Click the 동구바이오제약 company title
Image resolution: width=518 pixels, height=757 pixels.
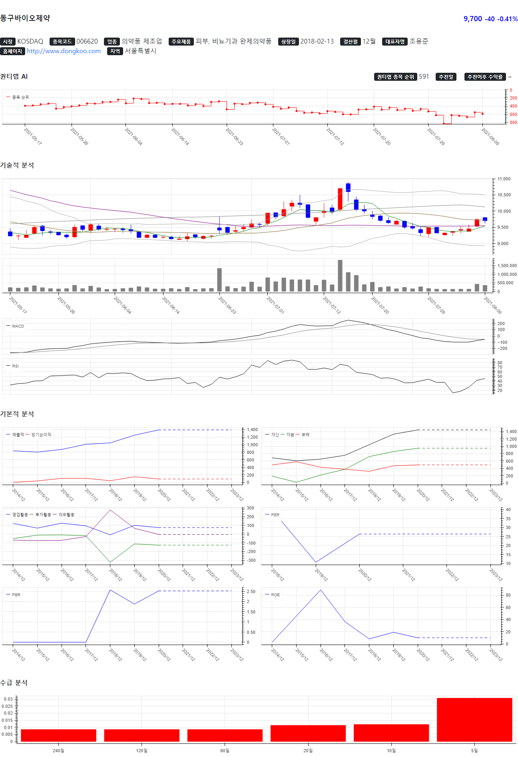pyautogui.click(x=25, y=18)
